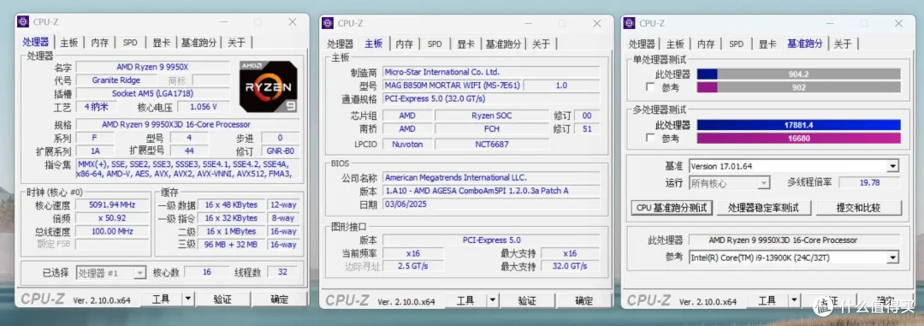Close the CPU-Z benchmark window
Screen dimensions: 924x326
(x=898, y=23)
